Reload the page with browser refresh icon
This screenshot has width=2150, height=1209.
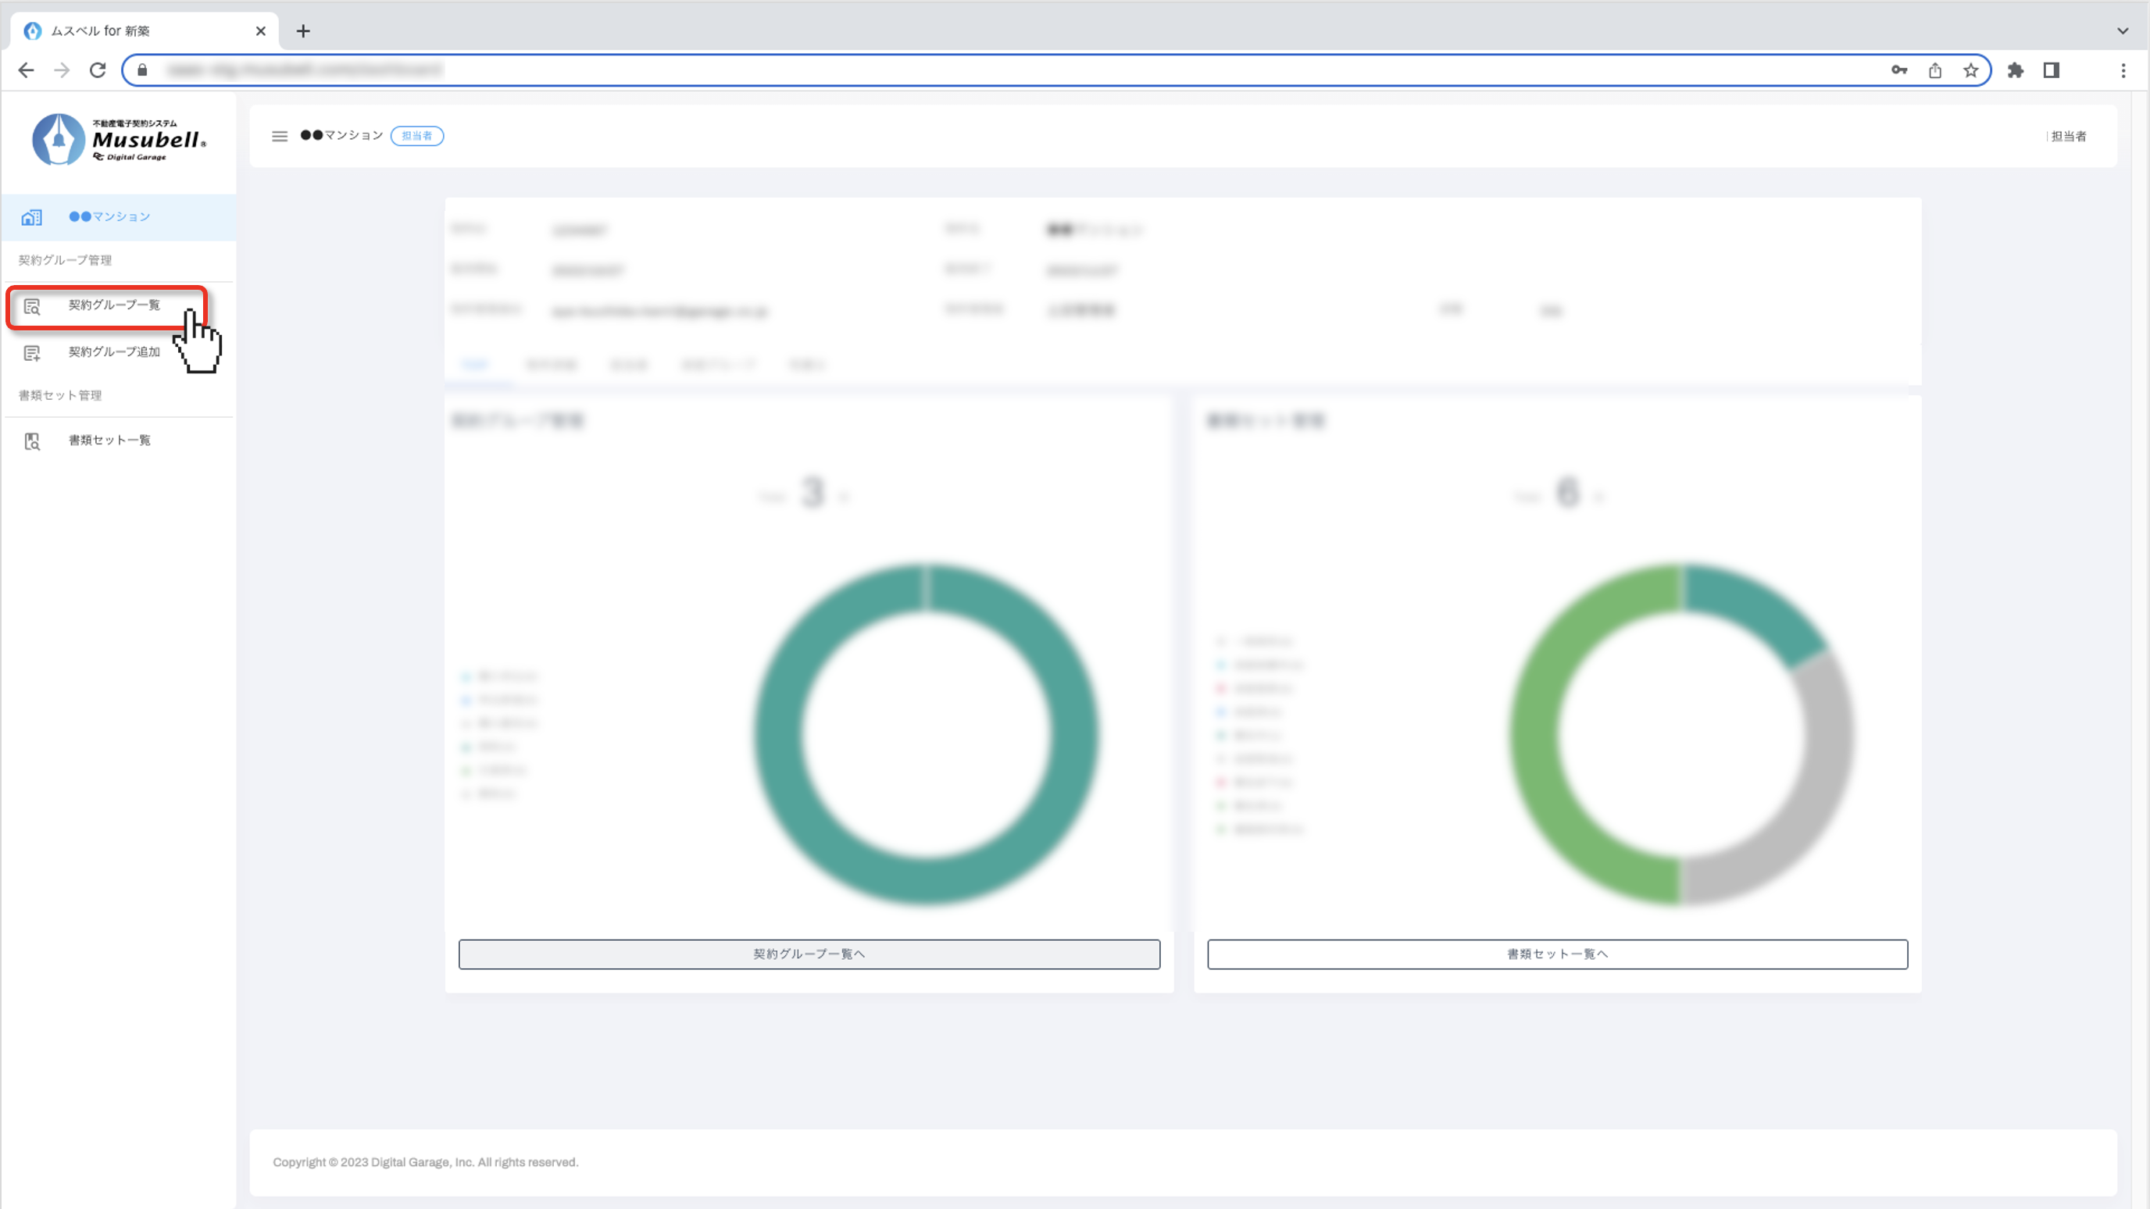click(x=98, y=70)
